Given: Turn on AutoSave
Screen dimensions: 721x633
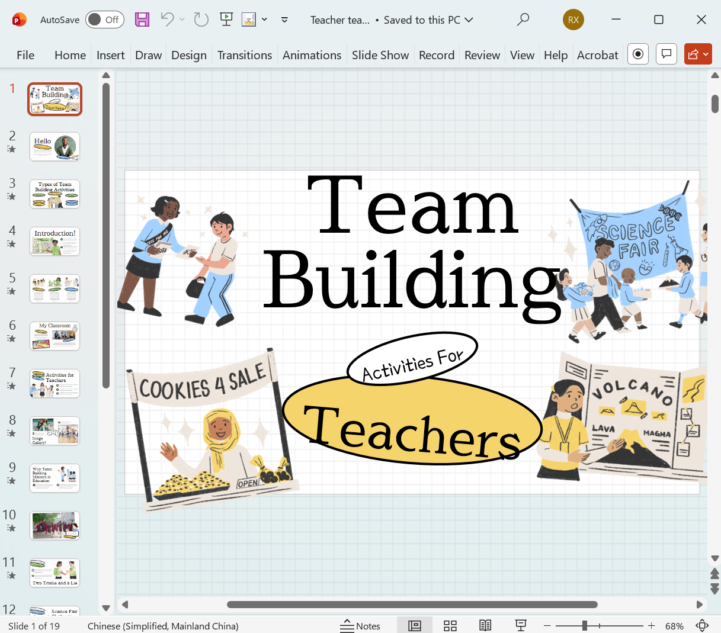Looking at the screenshot, I should tap(104, 20).
